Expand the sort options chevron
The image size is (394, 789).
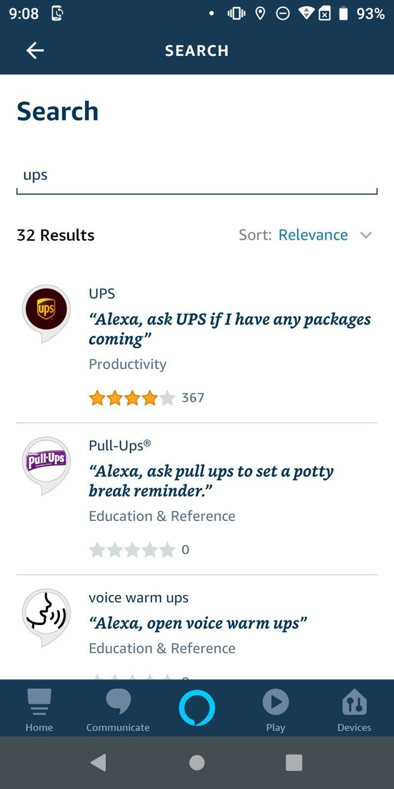pos(366,235)
